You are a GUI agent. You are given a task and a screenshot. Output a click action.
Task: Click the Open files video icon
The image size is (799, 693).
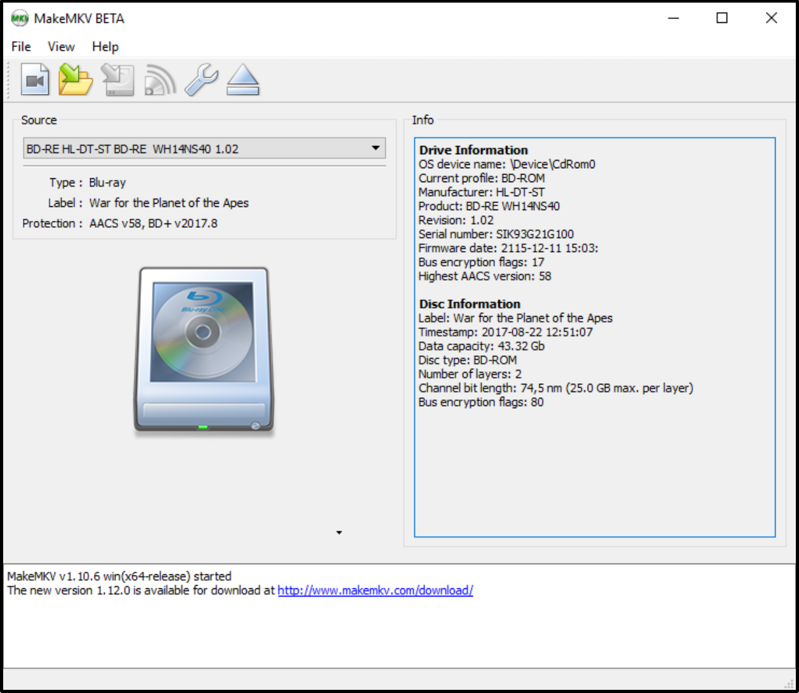(x=36, y=81)
